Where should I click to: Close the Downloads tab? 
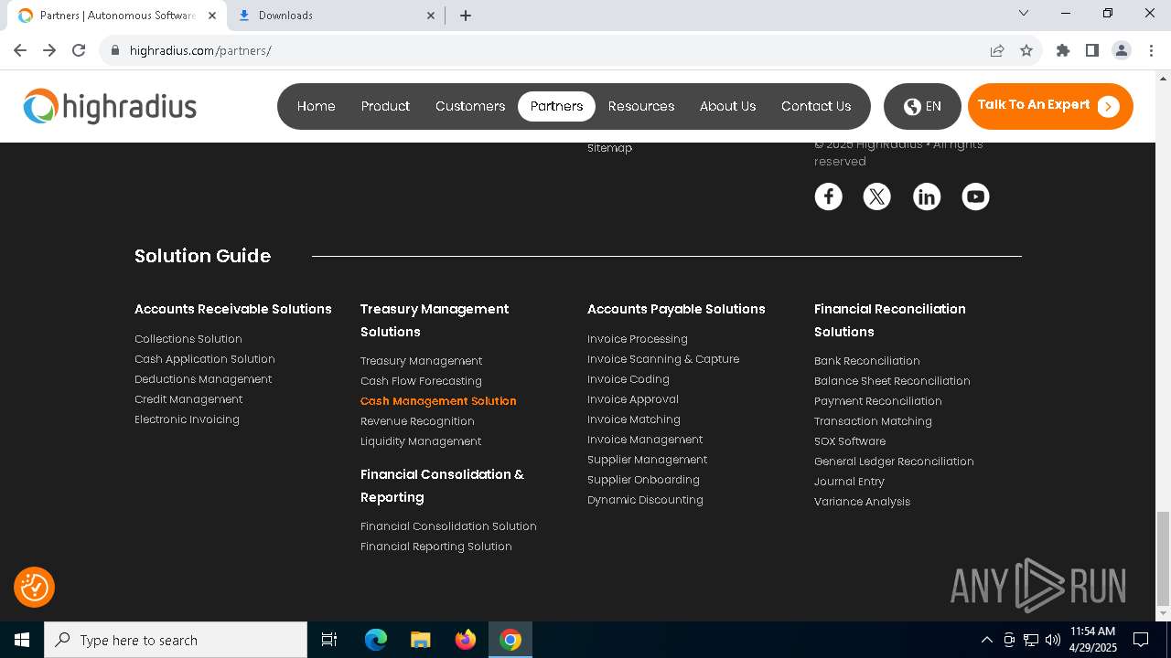[432, 16]
